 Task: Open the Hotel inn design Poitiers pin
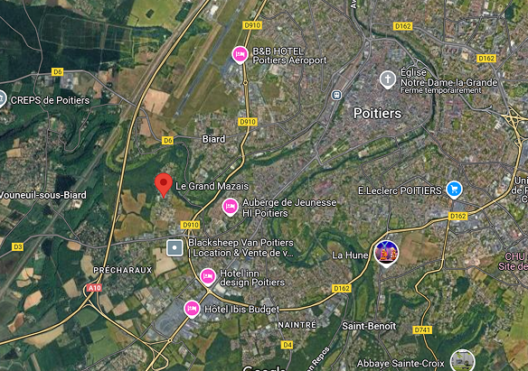[208, 277]
